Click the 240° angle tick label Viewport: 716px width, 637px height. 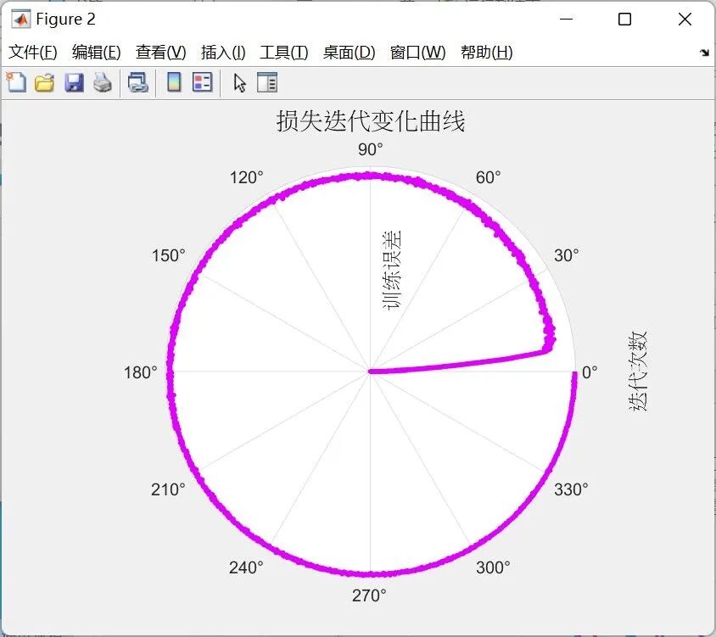coord(246,567)
